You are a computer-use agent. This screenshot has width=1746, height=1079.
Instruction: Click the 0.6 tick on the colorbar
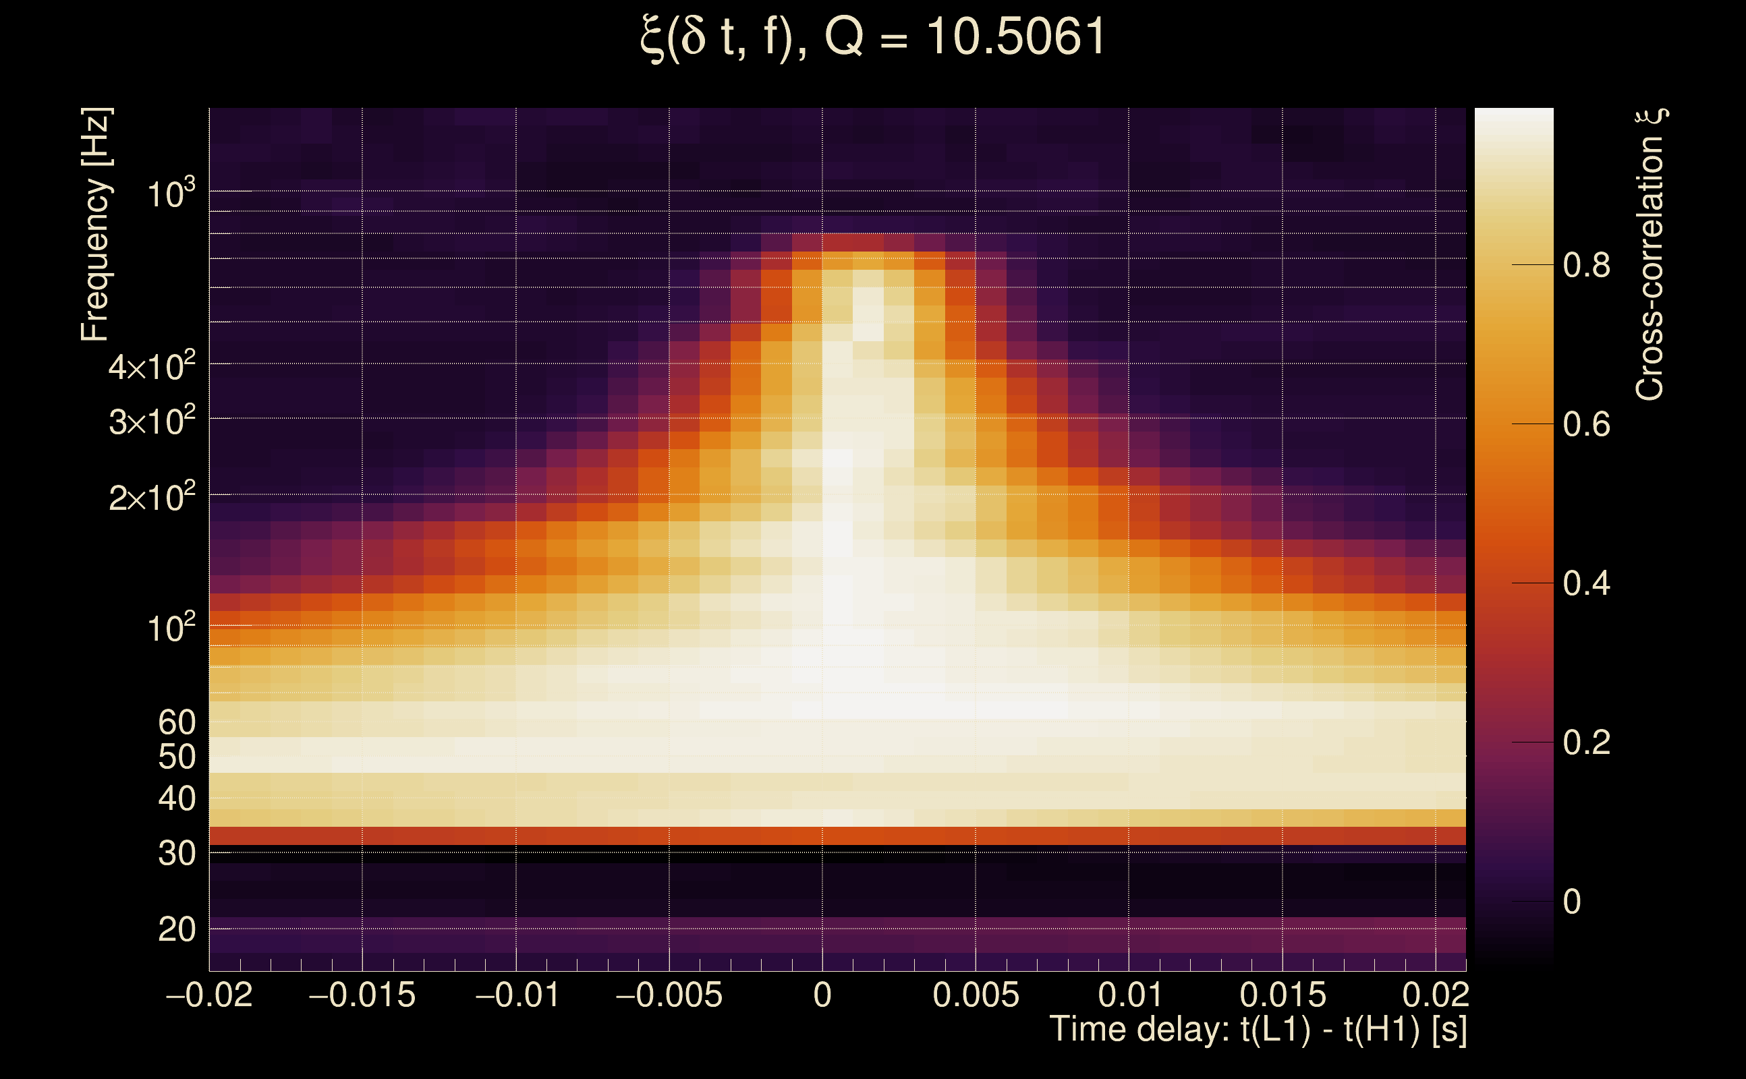1586,425
